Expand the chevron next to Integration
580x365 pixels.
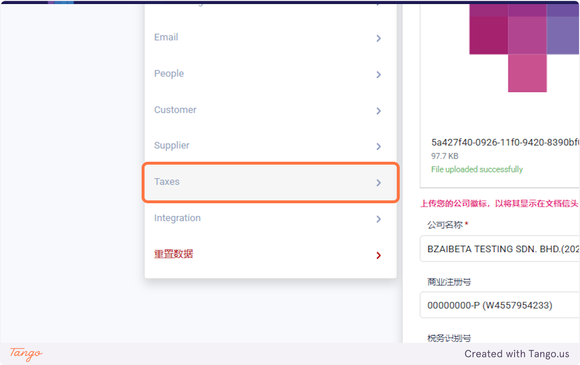[x=378, y=219]
